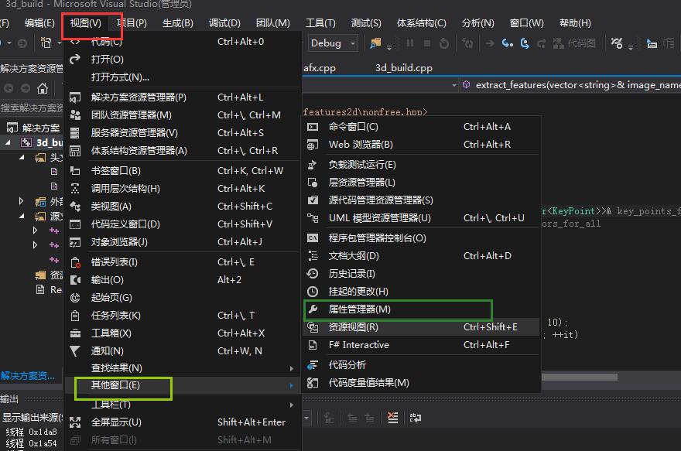Click the 书签窗口 icon
Image resolution: width=681 pixels, height=451 pixels.
[75, 171]
